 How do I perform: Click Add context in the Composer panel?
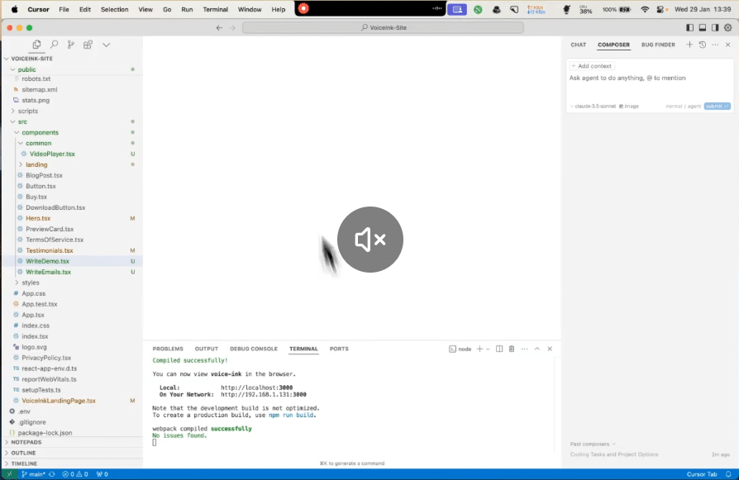click(x=590, y=65)
